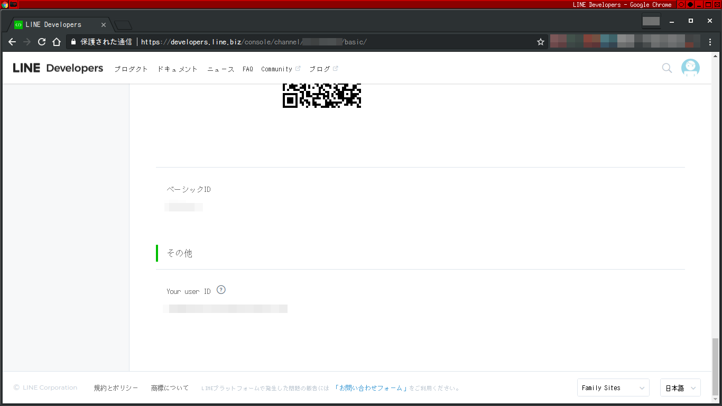Reload the page with the refresh icon
The image size is (722, 406).
click(x=42, y=42)
